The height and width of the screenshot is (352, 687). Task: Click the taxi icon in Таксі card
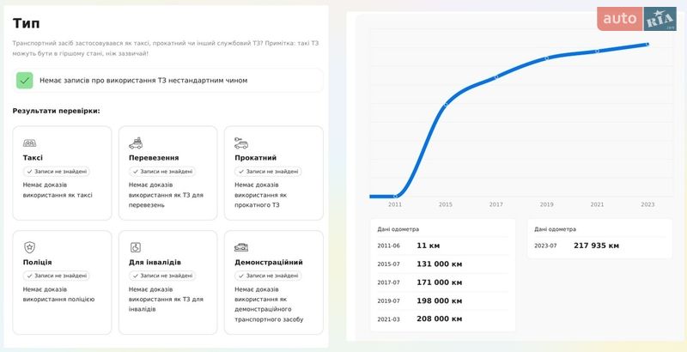click(29, 143)
